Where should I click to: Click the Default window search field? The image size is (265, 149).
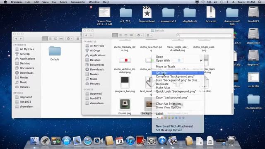click(204, 35)
